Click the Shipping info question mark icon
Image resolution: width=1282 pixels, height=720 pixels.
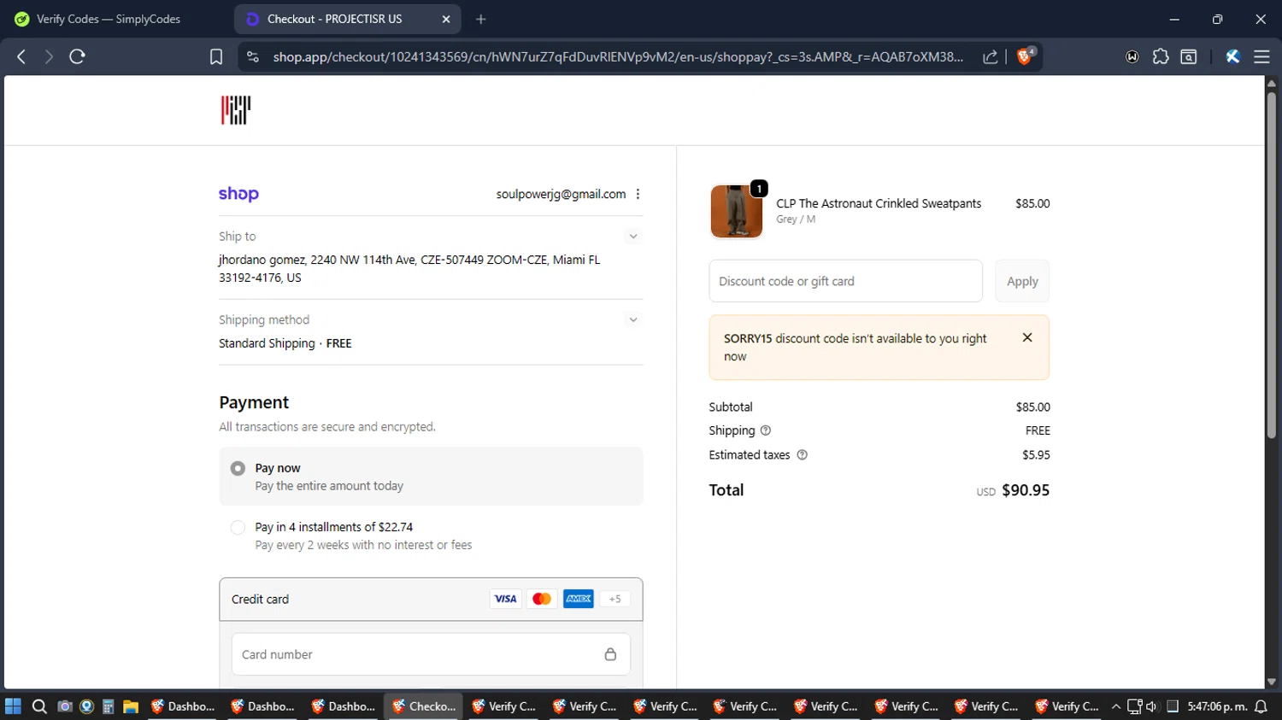[x=766, y=430]
